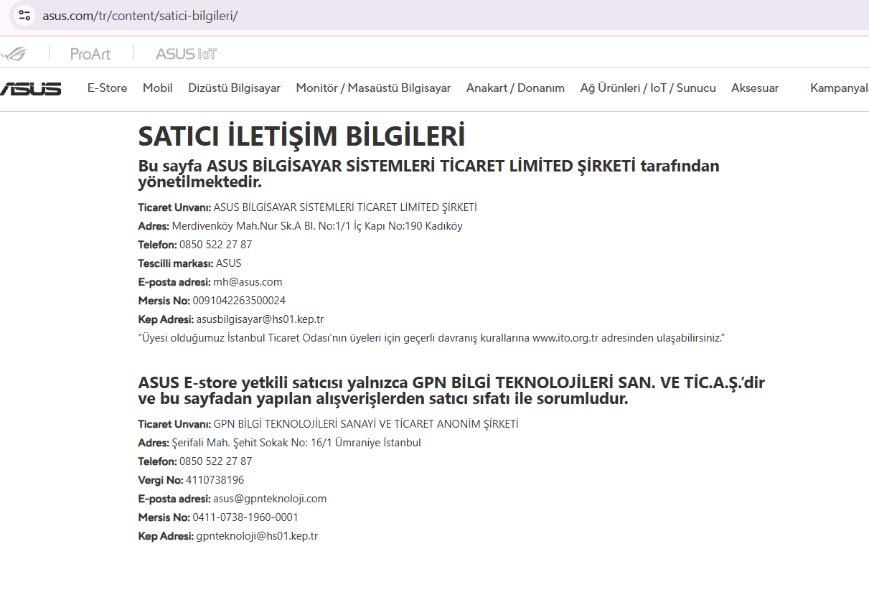Screen dimensions: 869x592
Task: Open the E-Store menu
Action: 108,88
